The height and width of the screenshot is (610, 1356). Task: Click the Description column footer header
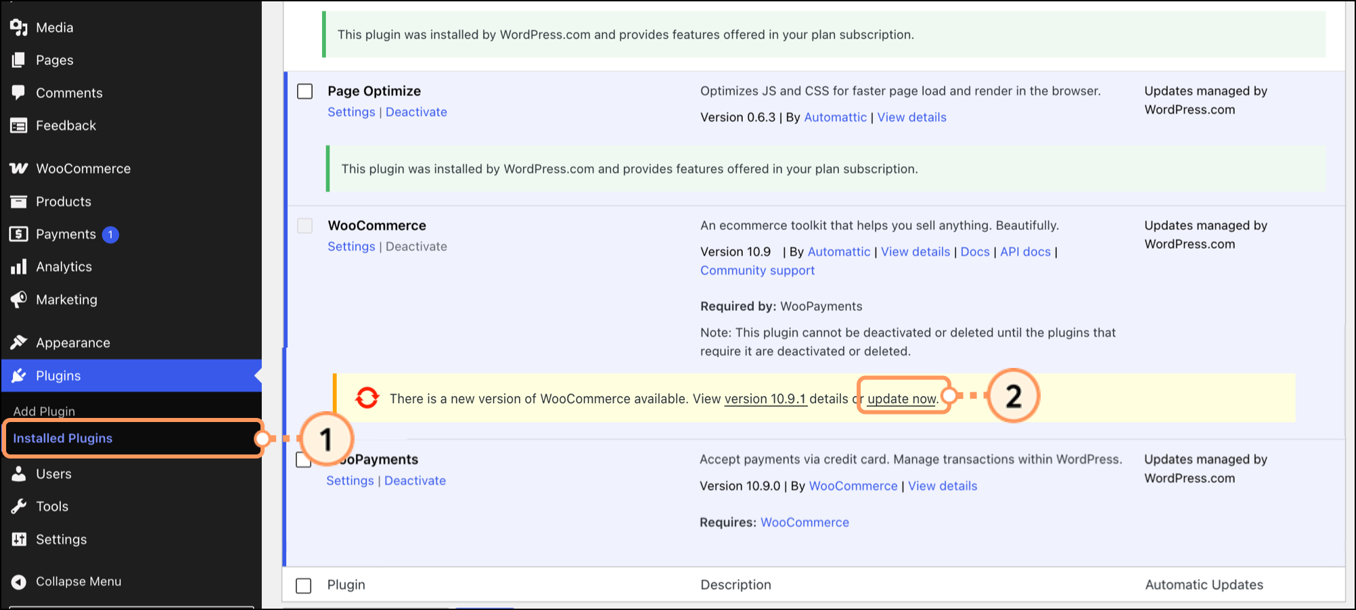tap(736, 585)
